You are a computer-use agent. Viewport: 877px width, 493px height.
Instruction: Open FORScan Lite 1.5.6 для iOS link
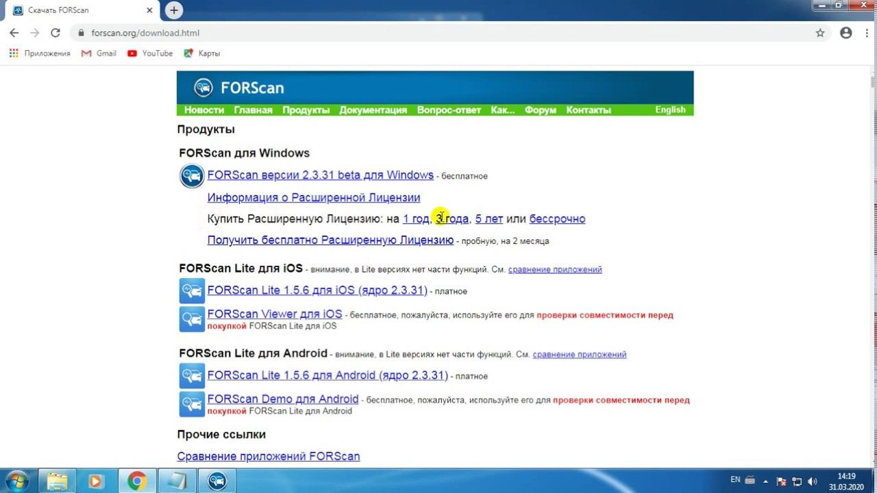click(x=317, y=290)
